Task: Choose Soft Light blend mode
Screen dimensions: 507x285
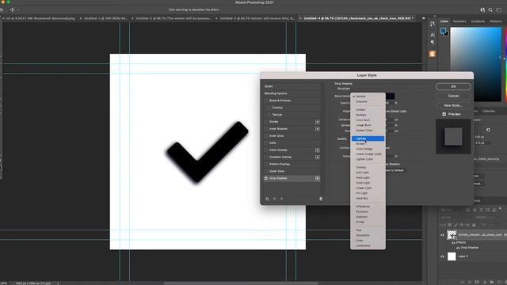Action: click(368, 173)
